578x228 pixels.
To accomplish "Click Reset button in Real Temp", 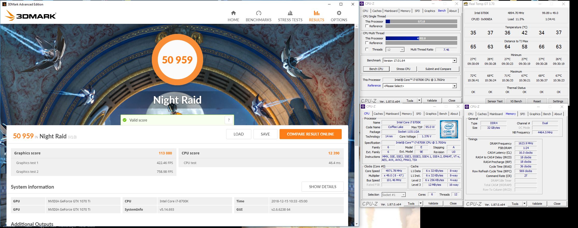I will [537, 101].
